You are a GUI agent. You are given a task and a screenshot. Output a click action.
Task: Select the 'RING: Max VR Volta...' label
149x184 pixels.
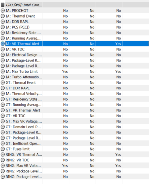click(x=23, y=166)
